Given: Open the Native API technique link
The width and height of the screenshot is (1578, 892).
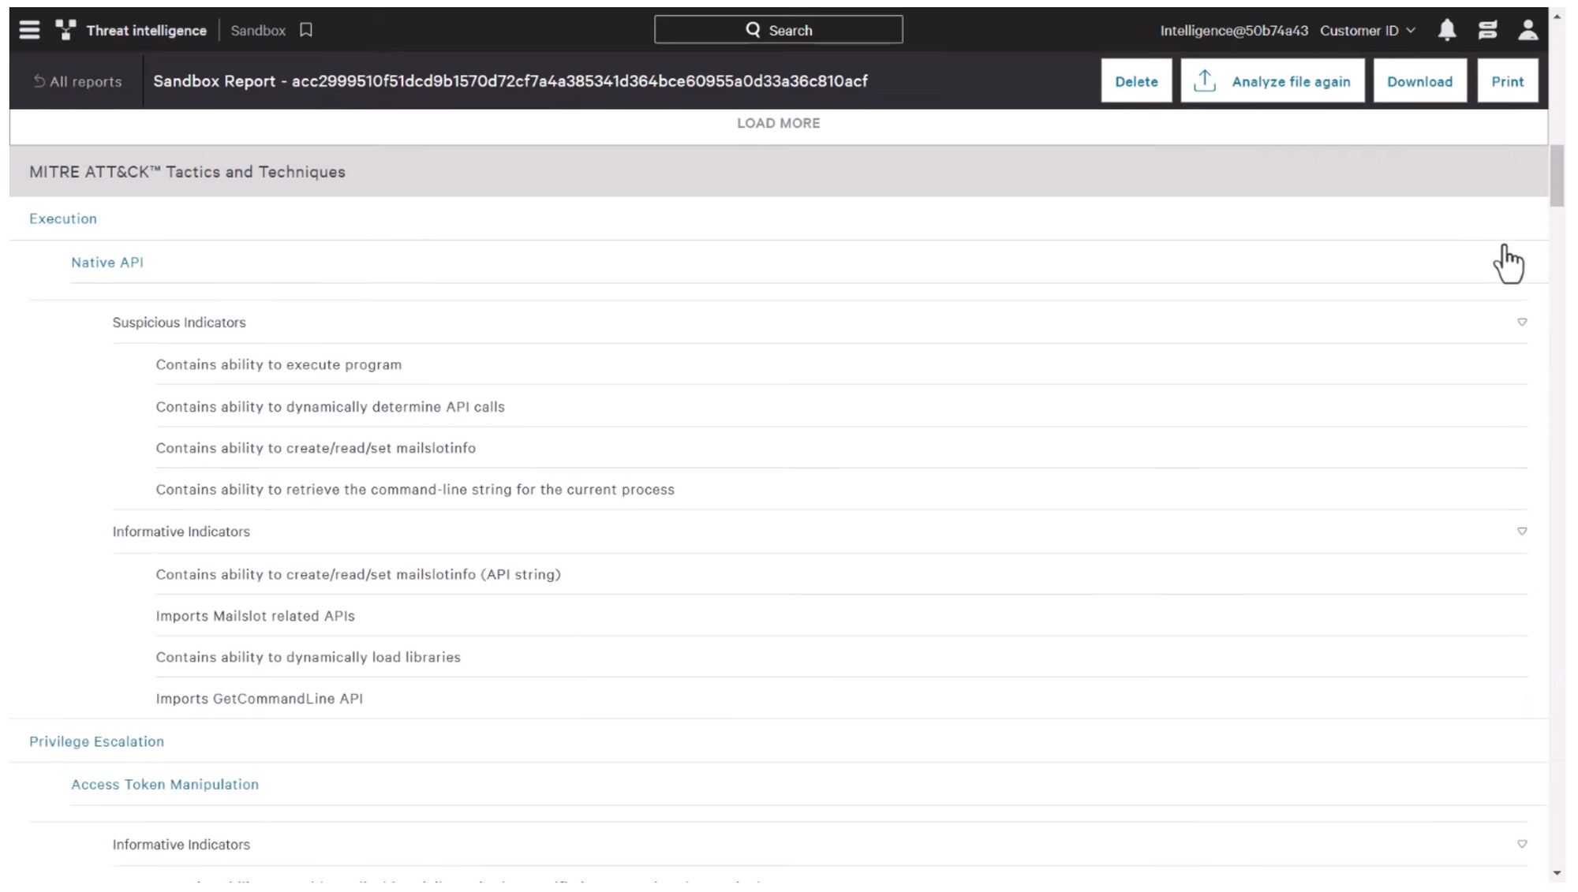Looking at the screenshot, I should 107,263.
